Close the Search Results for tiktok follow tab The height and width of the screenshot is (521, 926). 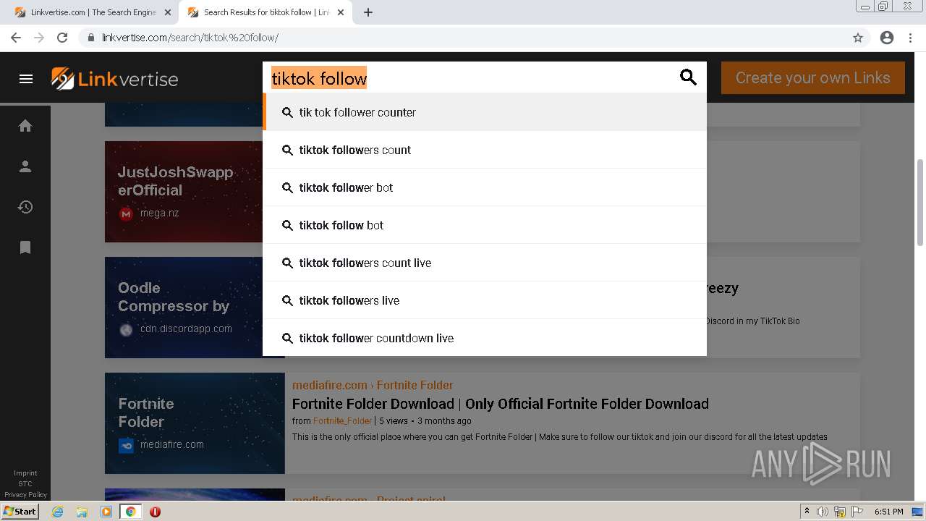coord(341,12)
